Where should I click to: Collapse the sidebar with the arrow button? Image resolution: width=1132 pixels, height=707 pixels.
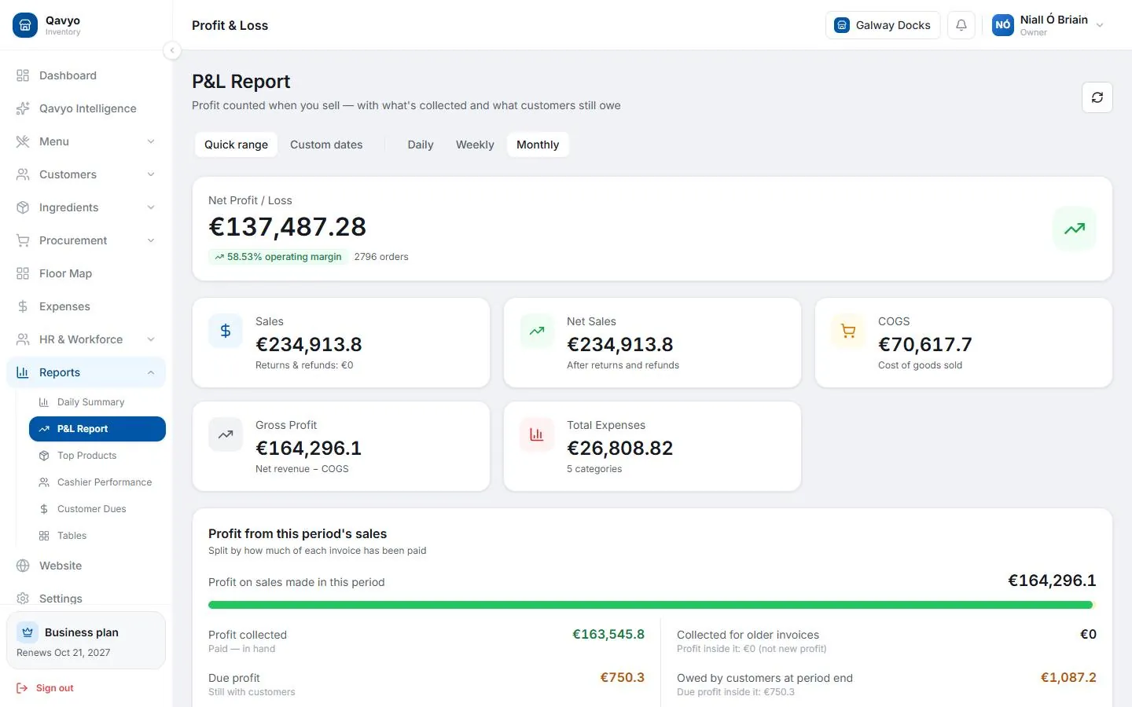pyautogui.click(x=172, y=50)
